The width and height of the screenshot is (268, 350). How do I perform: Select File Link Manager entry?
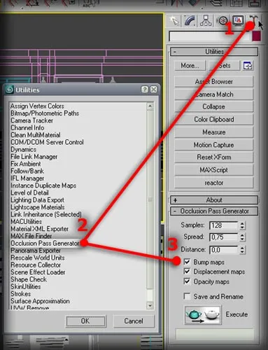pos(34,157)
